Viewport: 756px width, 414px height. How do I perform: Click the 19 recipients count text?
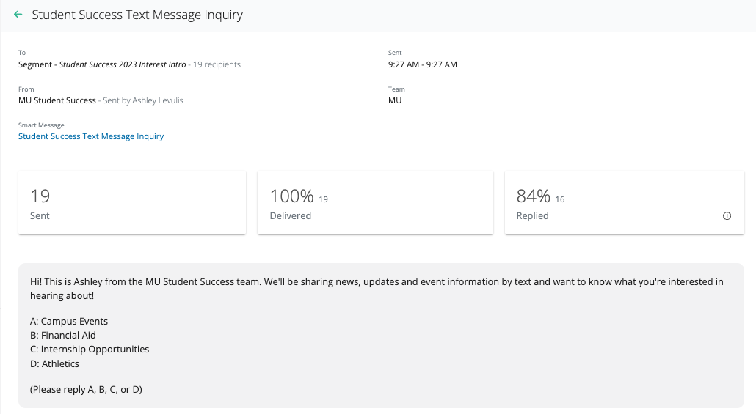(x=217, y=64)
